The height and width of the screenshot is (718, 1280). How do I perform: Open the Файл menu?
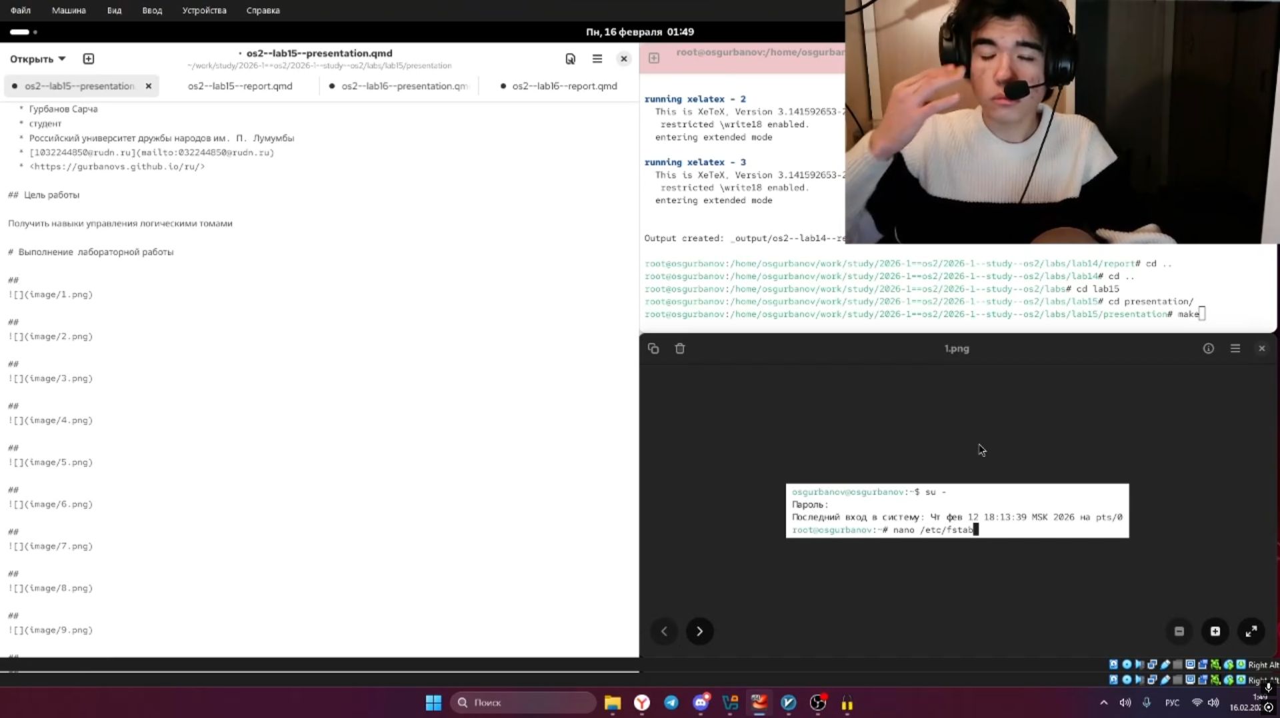tap(21, 11)
